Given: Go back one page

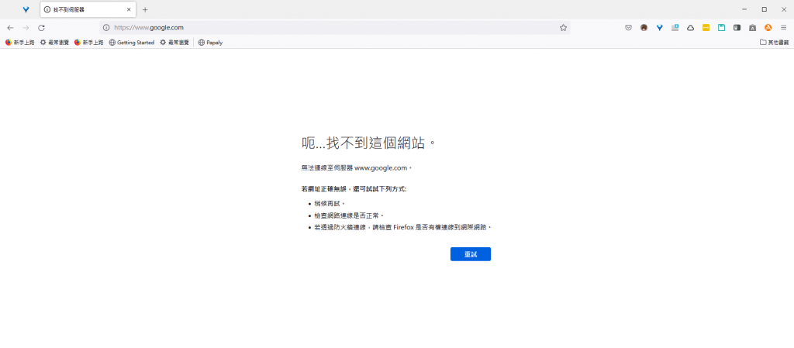Looking at the screenshot, I should pyautogui.click(x=10, y=28).
